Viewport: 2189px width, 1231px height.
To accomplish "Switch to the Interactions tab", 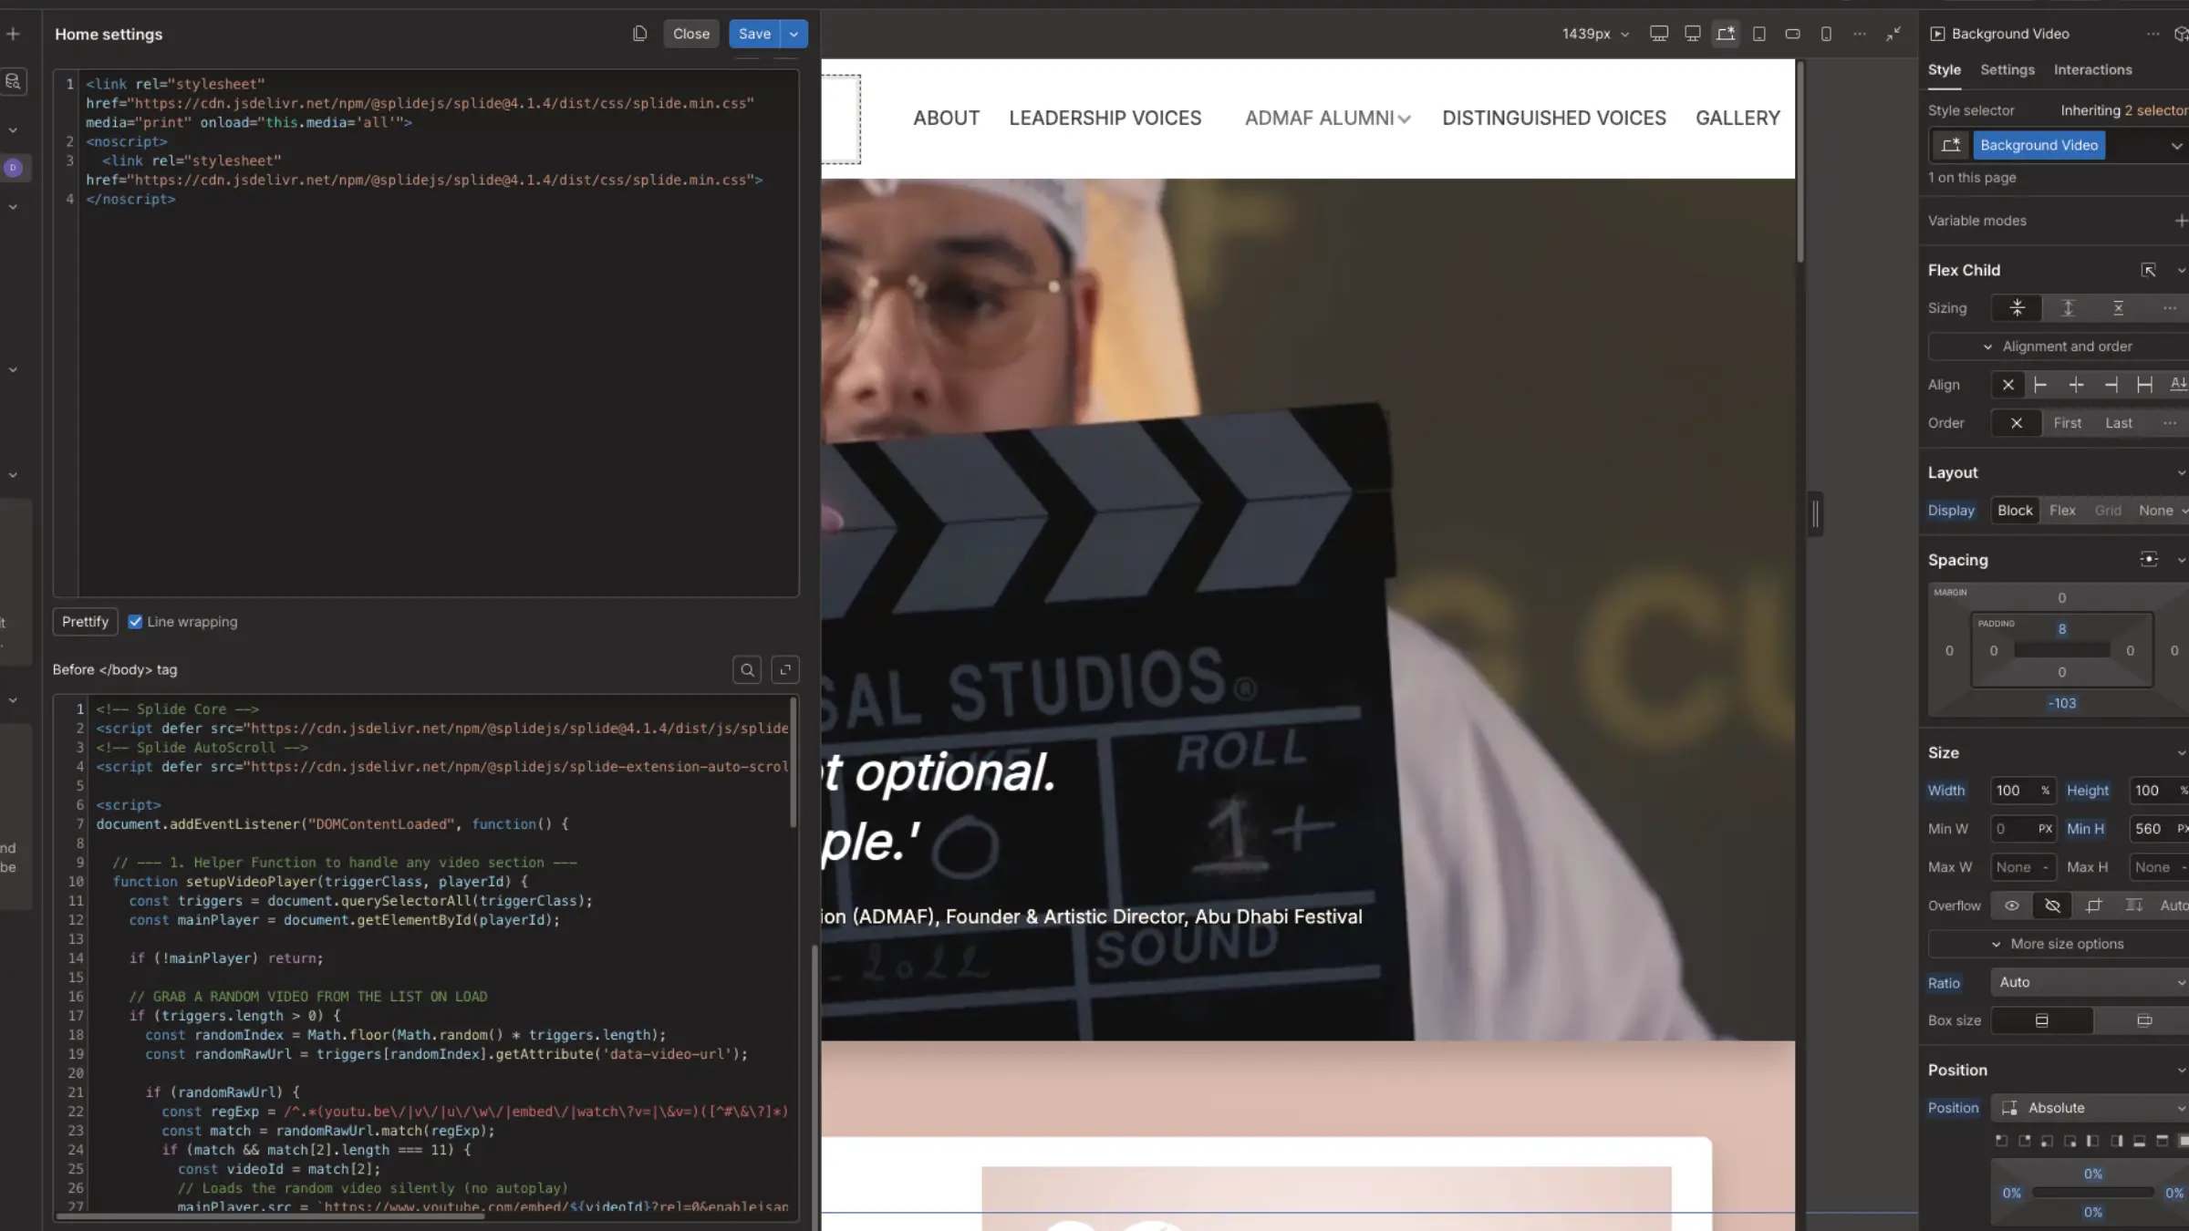I will click(x=2092, y=70).
